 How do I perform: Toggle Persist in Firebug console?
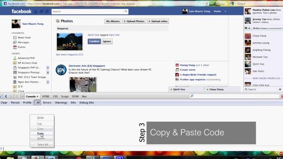point(15,102)
